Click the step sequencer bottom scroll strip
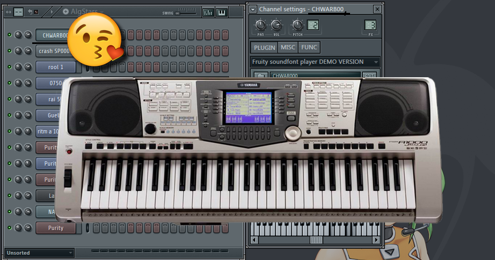 click(x=160, y=251)
